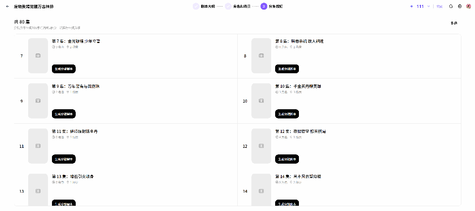The image size is (475, 211).
Task: Click episode 10 film placeholder icon
Action: (261, 101)
